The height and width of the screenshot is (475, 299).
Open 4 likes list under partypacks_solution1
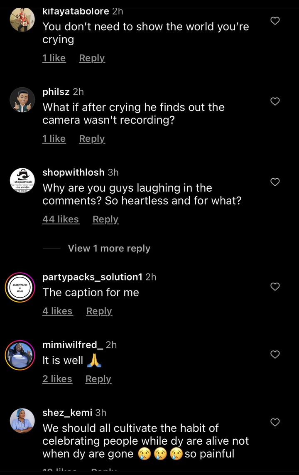tap(58, 311)
